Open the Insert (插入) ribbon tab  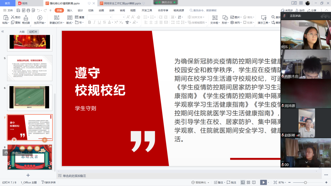(x=70, y=10)
